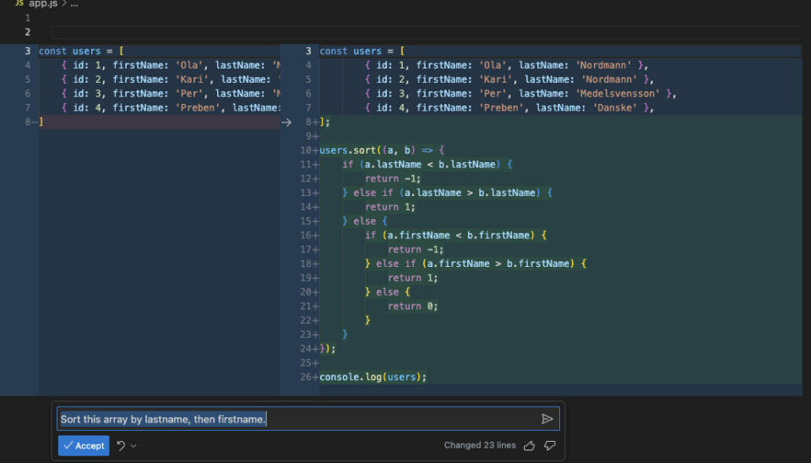Image resolution: width=811 pixels, height=463 pixels.
Task: Click 'if (a.lastName < b.lastName) {' line
Action: [427, 165]
